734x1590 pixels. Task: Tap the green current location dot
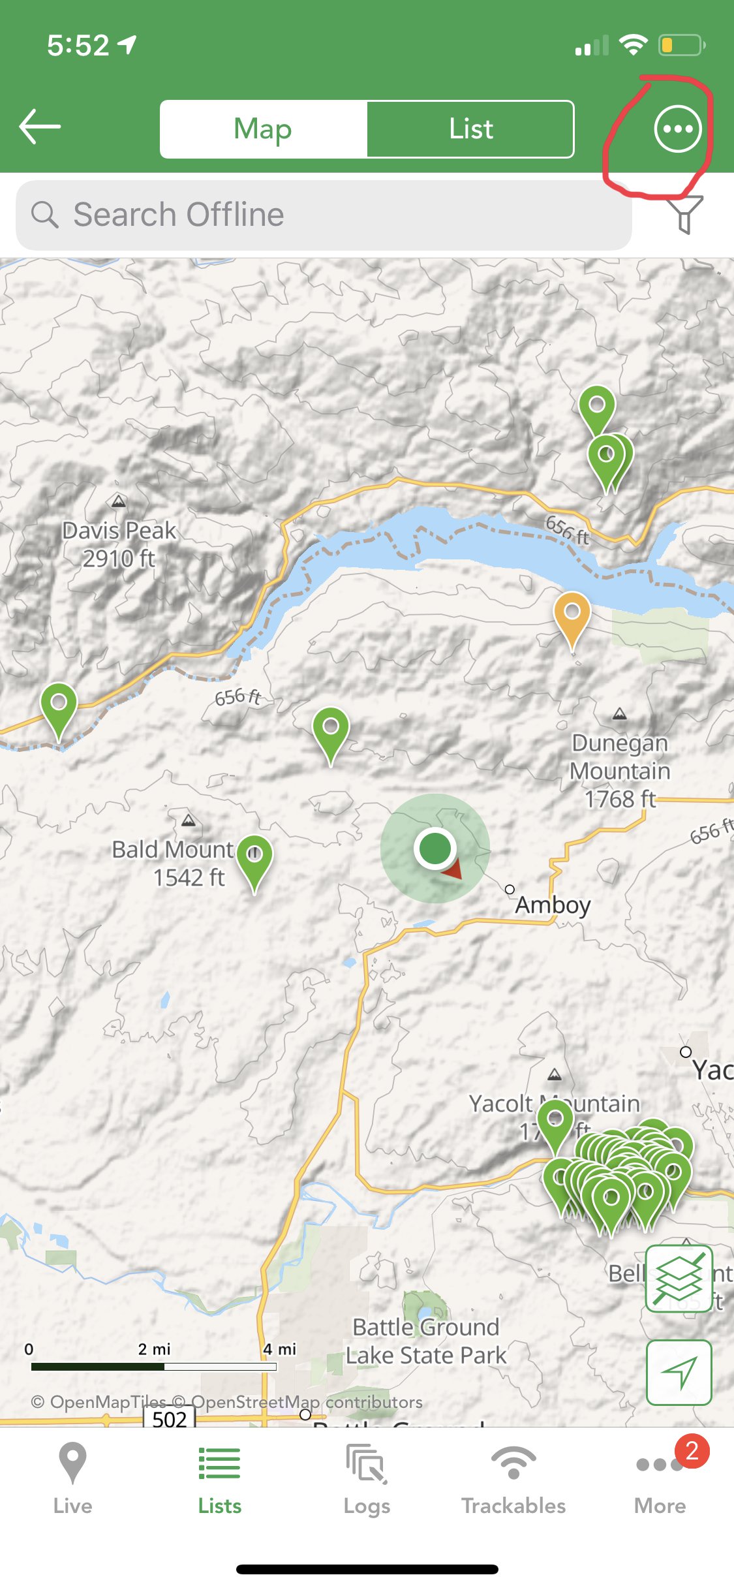tap(435, 848)
